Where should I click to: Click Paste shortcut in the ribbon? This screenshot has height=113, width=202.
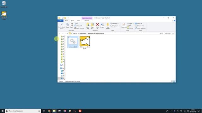tap(79, 28)
